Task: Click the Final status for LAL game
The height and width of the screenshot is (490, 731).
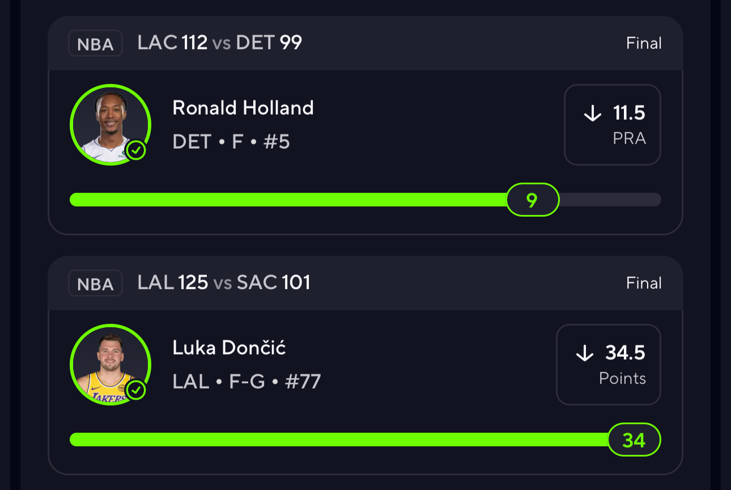Action: (x=644, y=283)
